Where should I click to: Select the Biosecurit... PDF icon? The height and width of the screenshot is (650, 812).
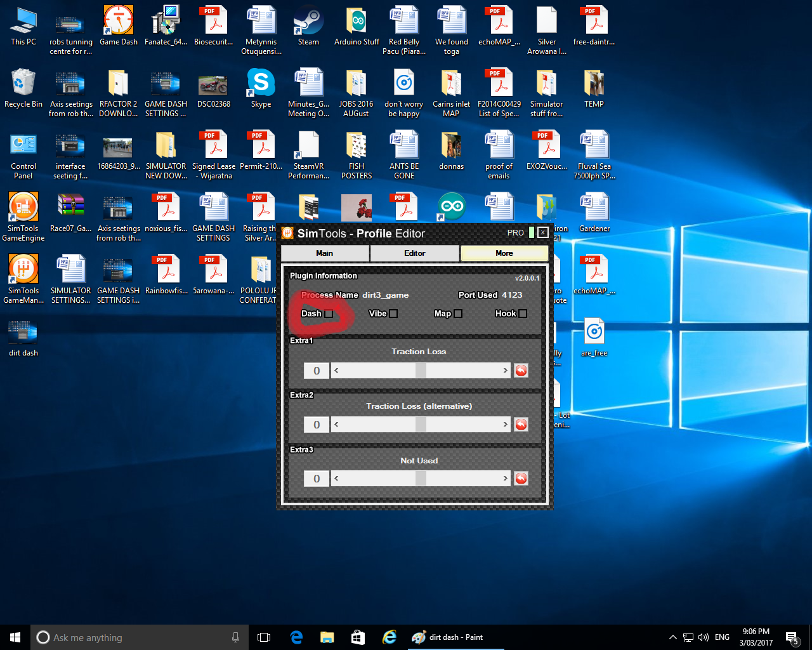[x=214, y=26]
